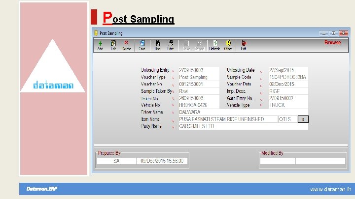The height and width of the screenshot is (199, 355).
Task: Click the Token No field
Action: [x=199, y=98]
